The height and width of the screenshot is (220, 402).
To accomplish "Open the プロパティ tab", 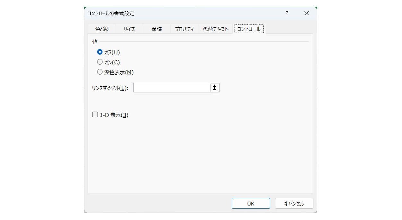I will (184, 29).
